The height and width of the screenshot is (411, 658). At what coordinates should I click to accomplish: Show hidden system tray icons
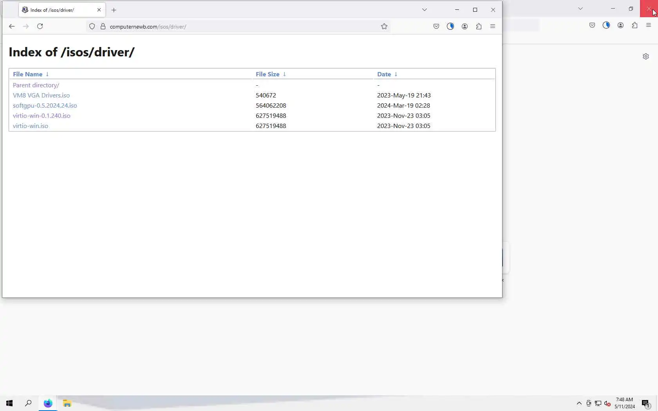[579, 403]
